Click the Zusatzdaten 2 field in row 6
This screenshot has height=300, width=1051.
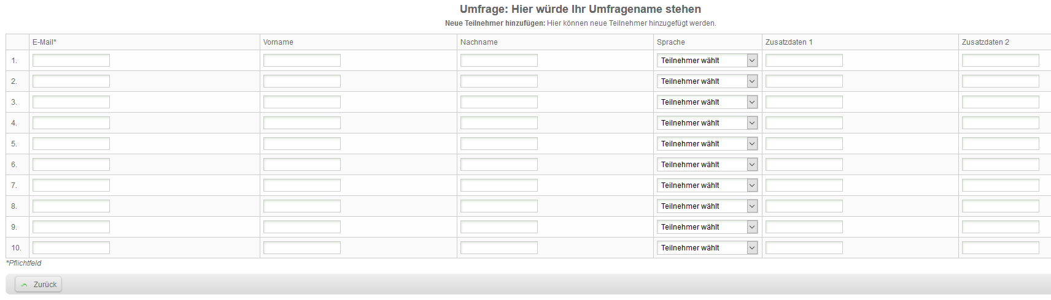pos(1001,165)
